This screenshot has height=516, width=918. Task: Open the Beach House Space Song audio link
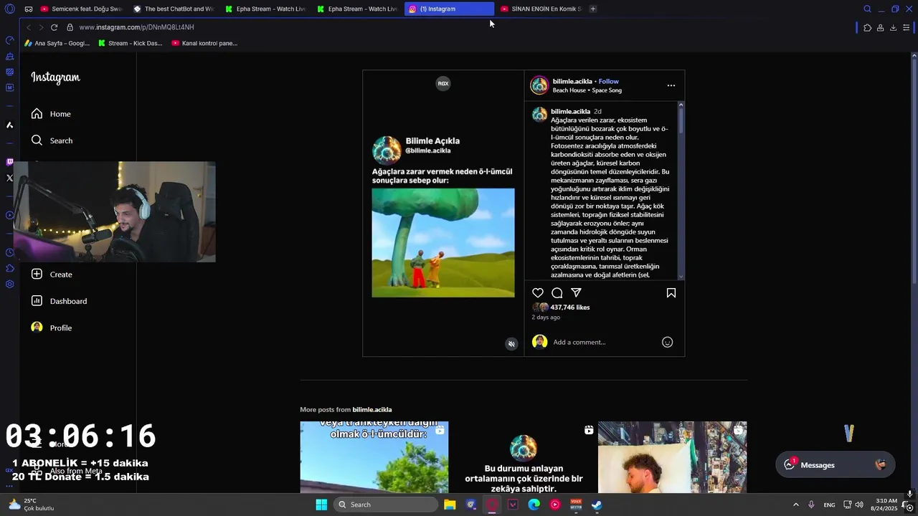[x=587, y=90]
